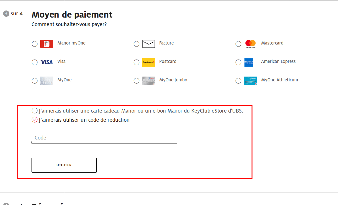The width and height of the screenshot is (338, 205).
Task: Click the PostFinance Postcard logo
Action: [x=148, y=62]
